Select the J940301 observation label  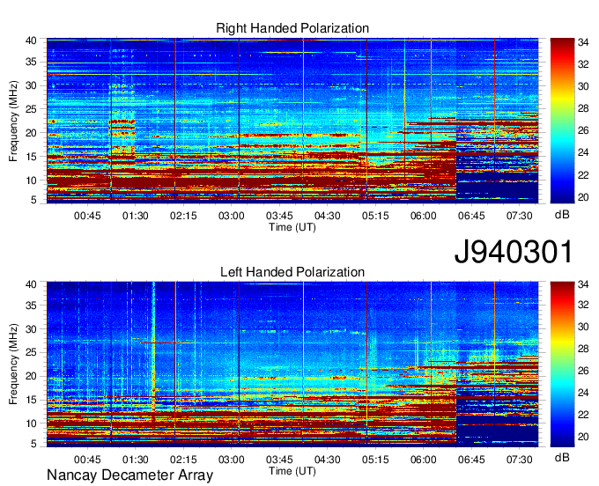pyautogui.click(x=514, y=252)
